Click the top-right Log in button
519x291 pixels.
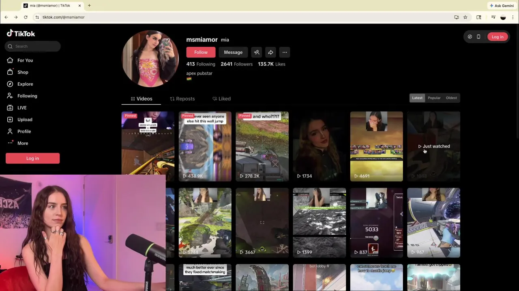coord(498,37)
